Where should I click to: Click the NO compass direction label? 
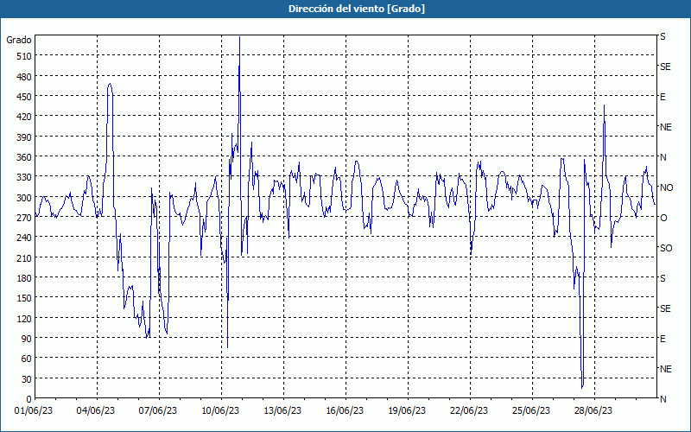pos(666,187)
